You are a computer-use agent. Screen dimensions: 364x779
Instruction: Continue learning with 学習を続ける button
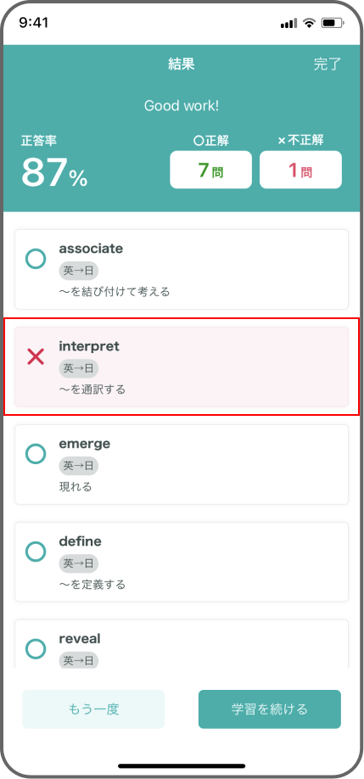coord(270,709)
